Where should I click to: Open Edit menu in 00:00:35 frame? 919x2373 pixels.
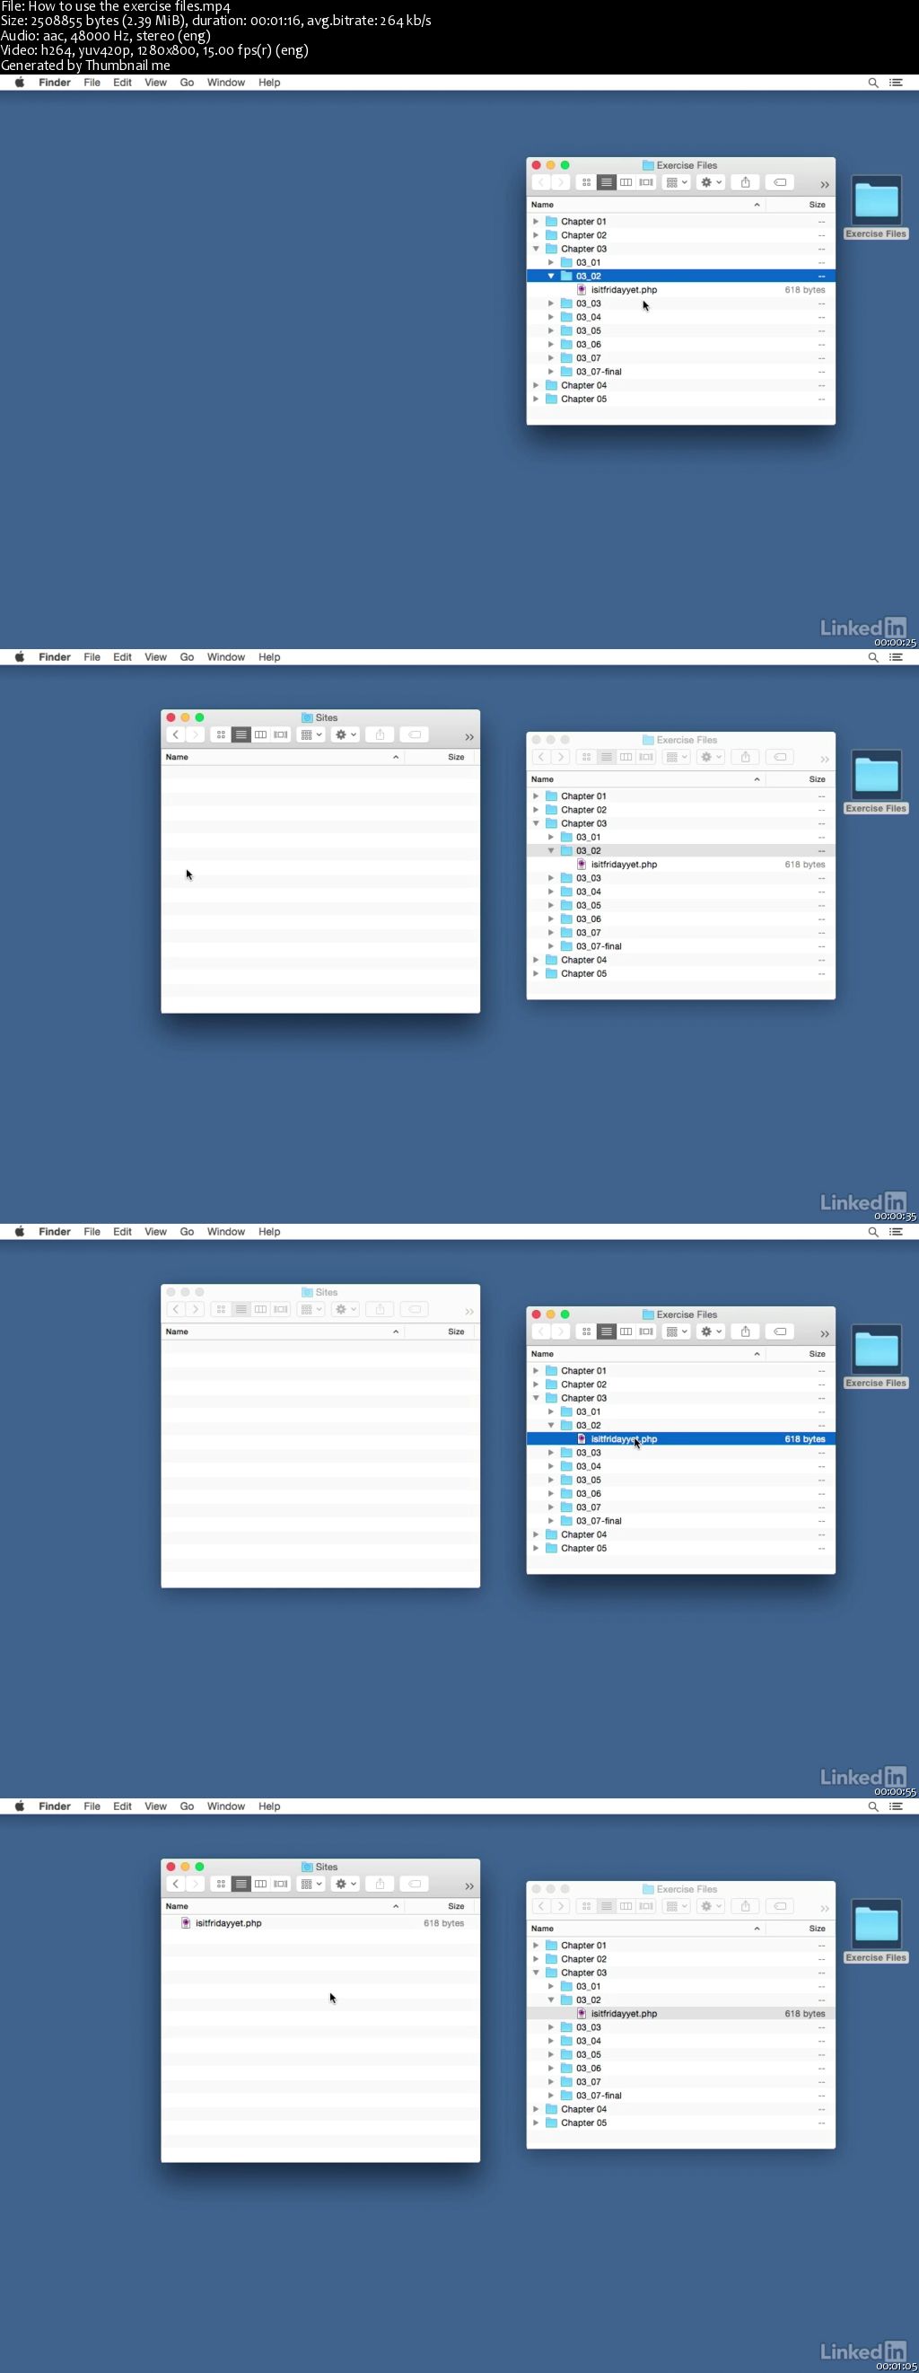122,657
